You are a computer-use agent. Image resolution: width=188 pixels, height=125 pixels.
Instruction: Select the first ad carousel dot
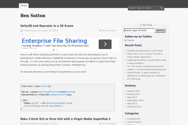click(x=54, y=50)
